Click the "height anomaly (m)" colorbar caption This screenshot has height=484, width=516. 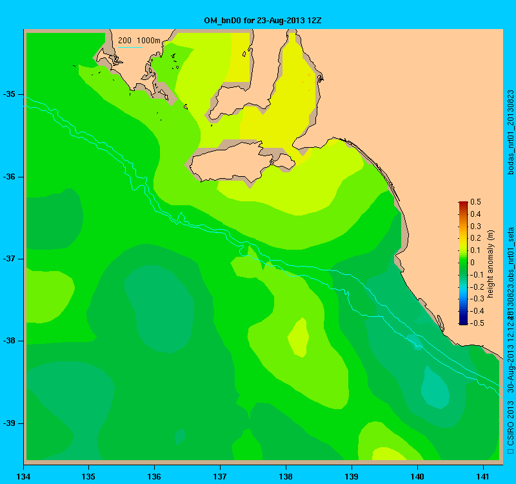point(491,264)
